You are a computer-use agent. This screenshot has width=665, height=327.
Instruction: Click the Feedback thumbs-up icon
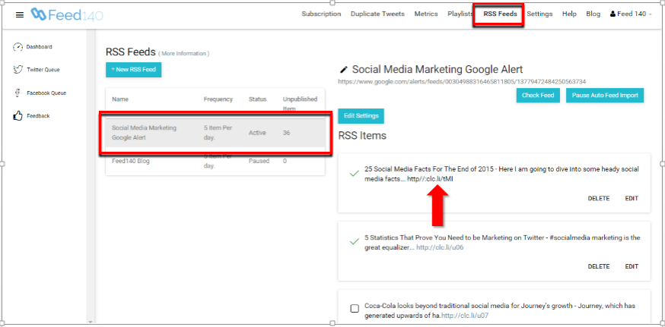(17, 116)
